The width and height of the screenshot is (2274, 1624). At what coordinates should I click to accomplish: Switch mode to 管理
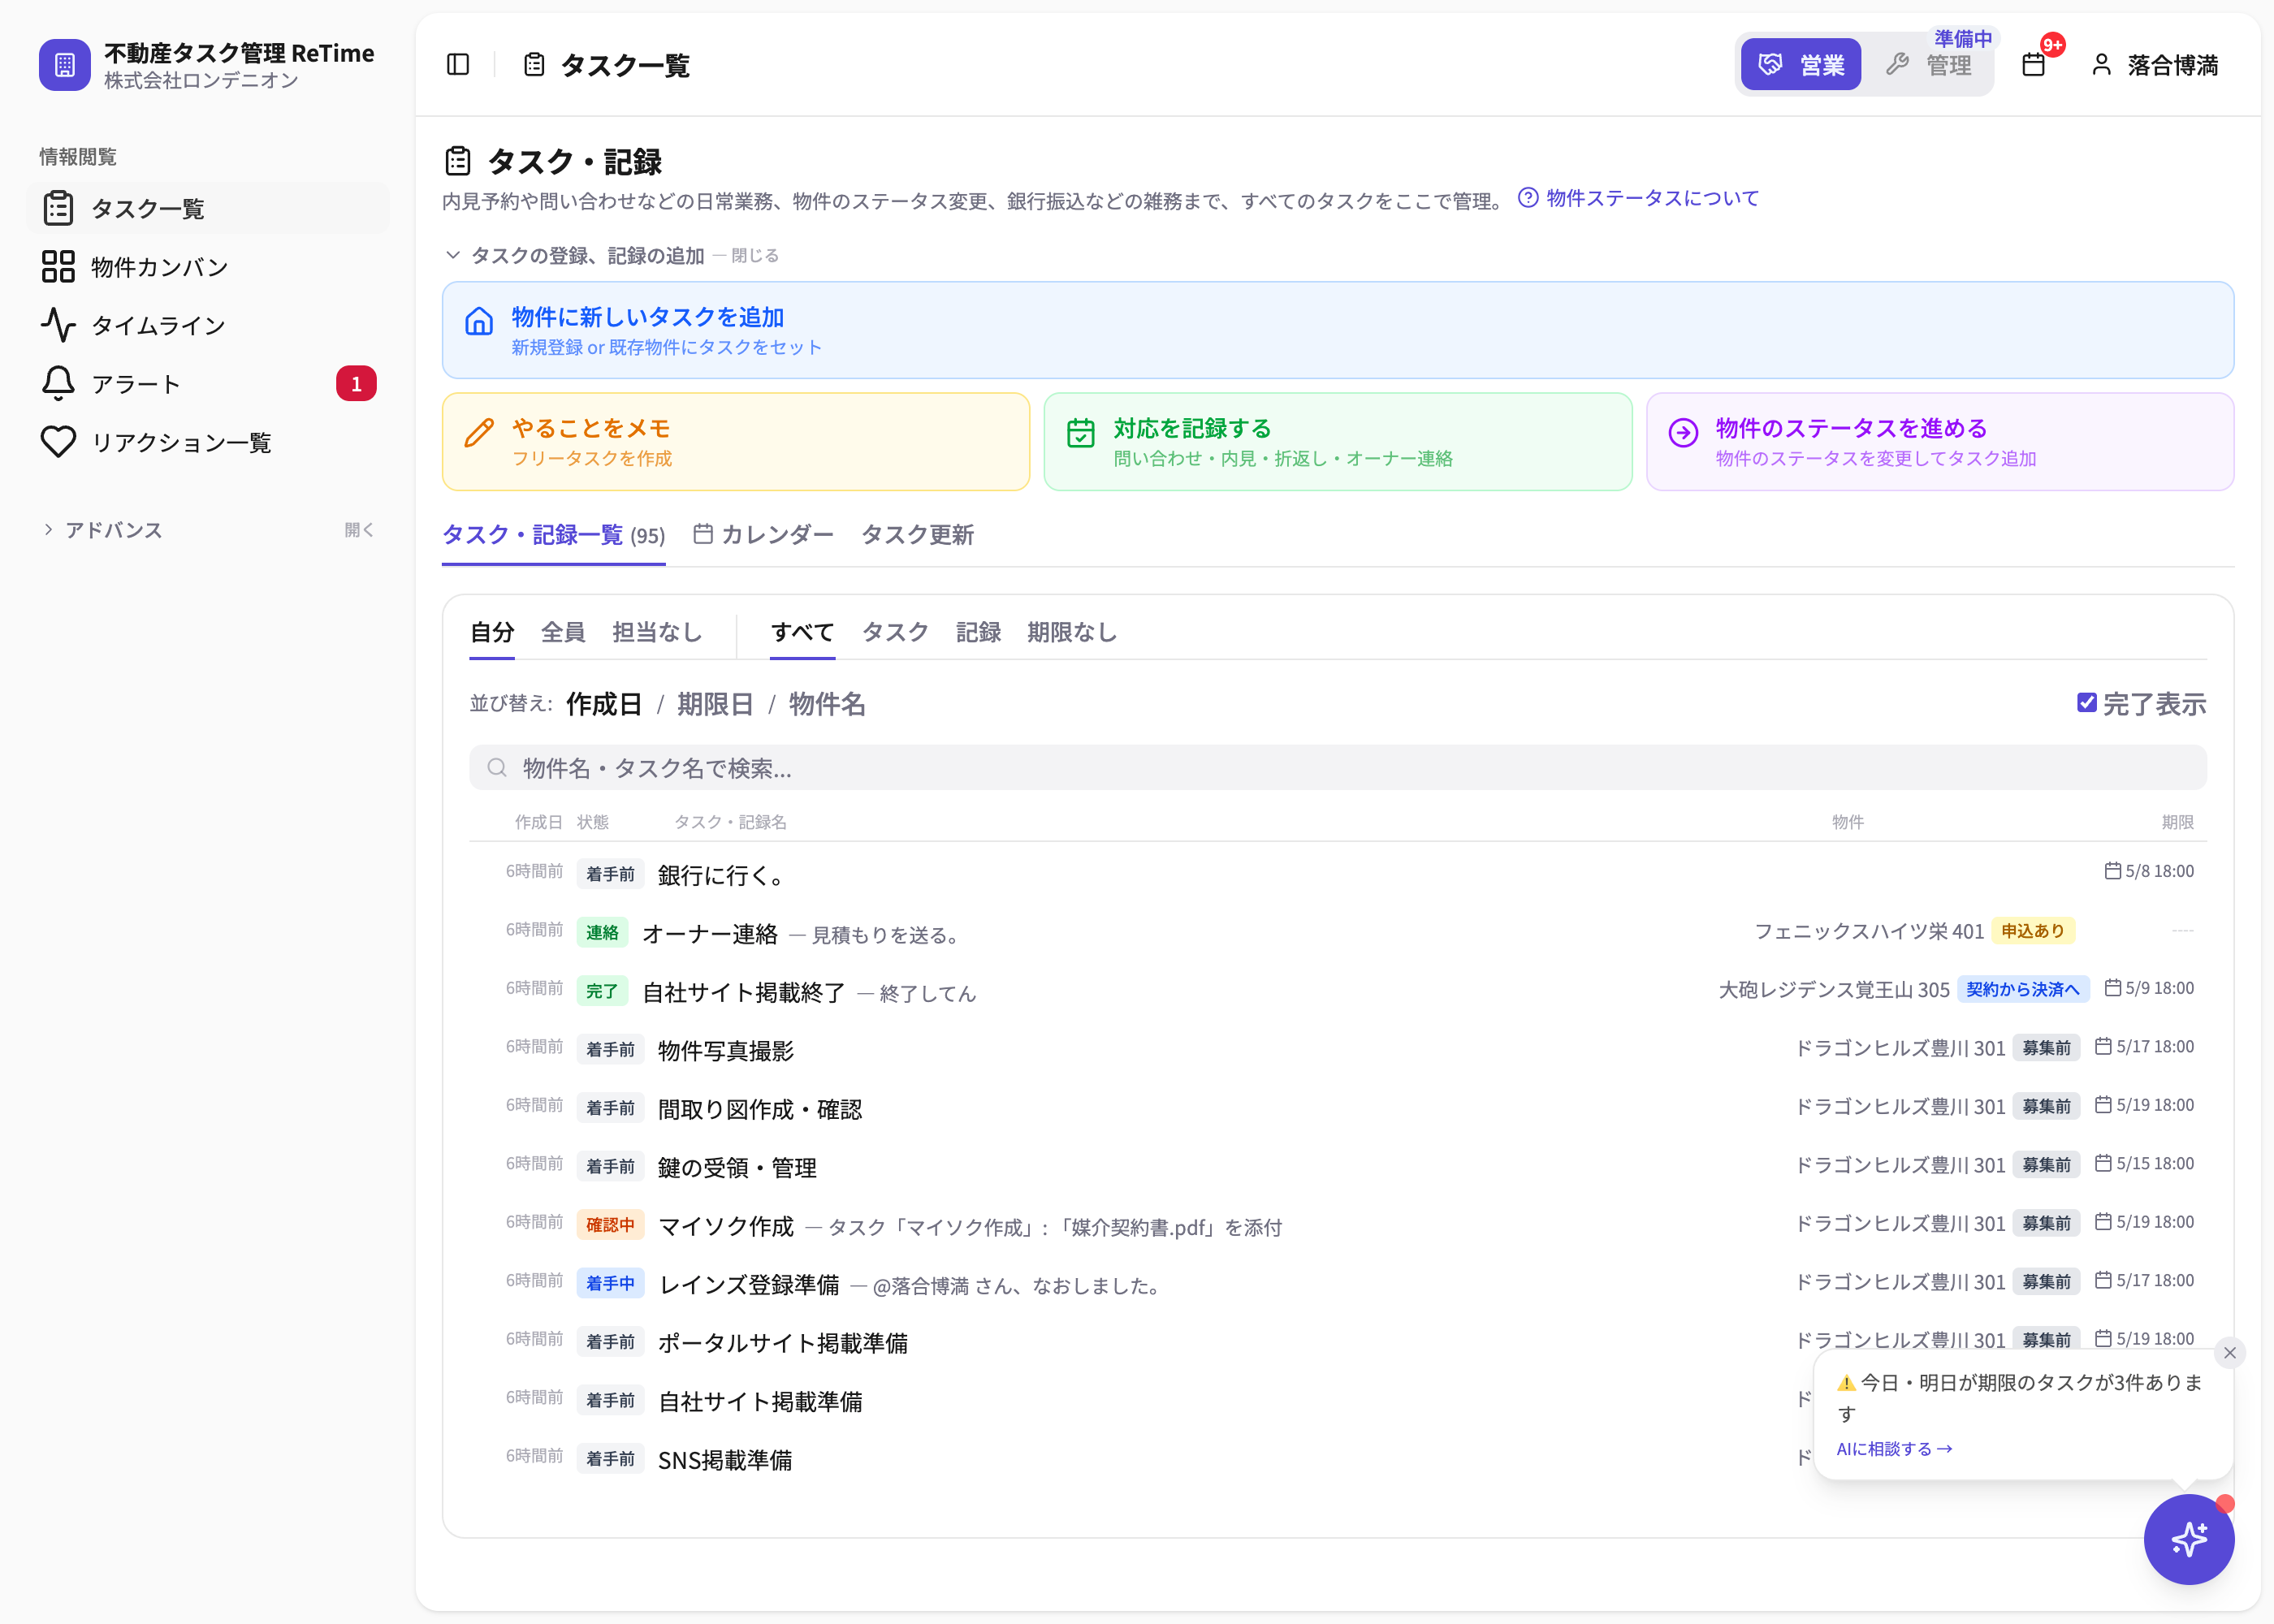pos(1929,65)
